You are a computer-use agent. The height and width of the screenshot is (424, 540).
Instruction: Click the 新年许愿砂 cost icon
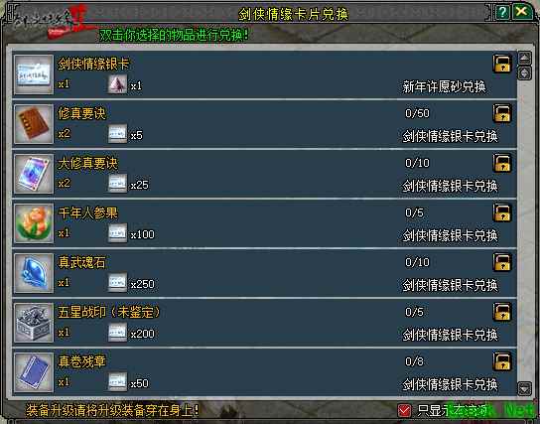coord(117,84)
